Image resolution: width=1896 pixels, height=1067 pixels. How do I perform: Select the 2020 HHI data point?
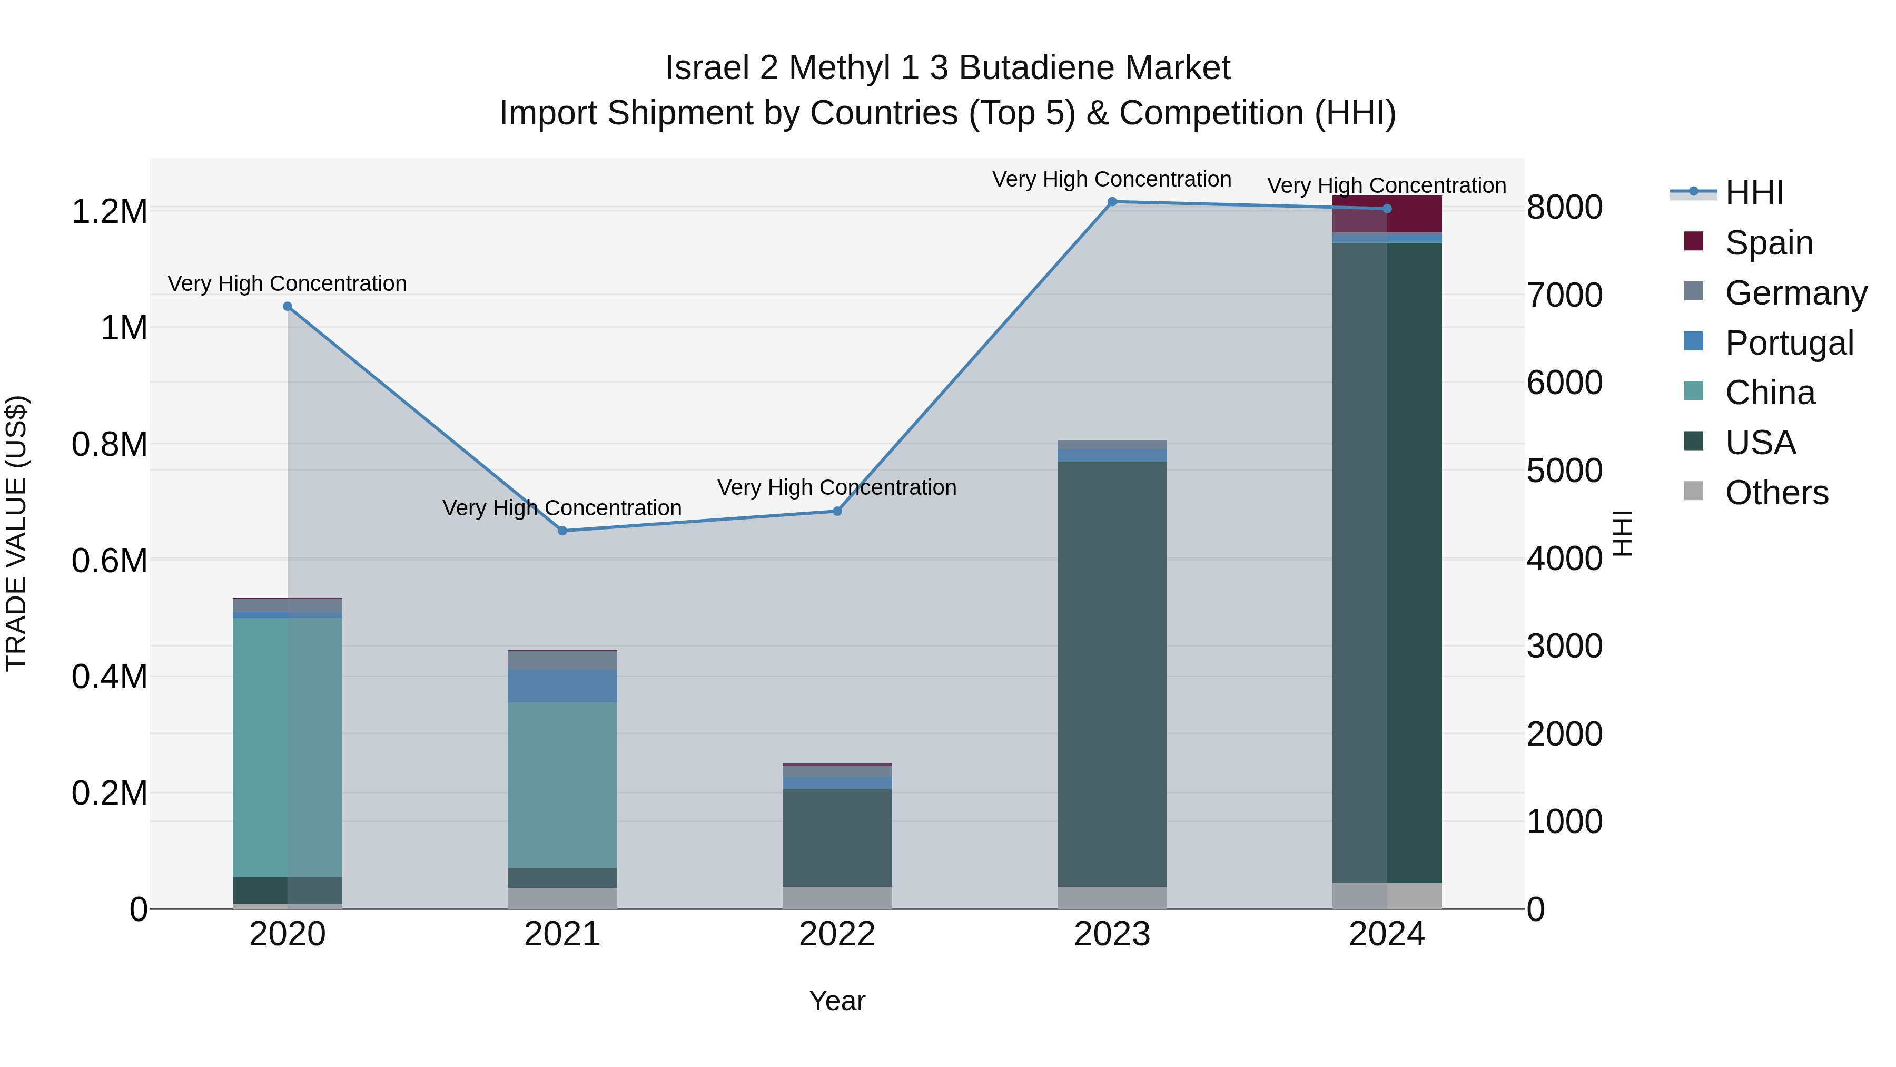[288, 307]
